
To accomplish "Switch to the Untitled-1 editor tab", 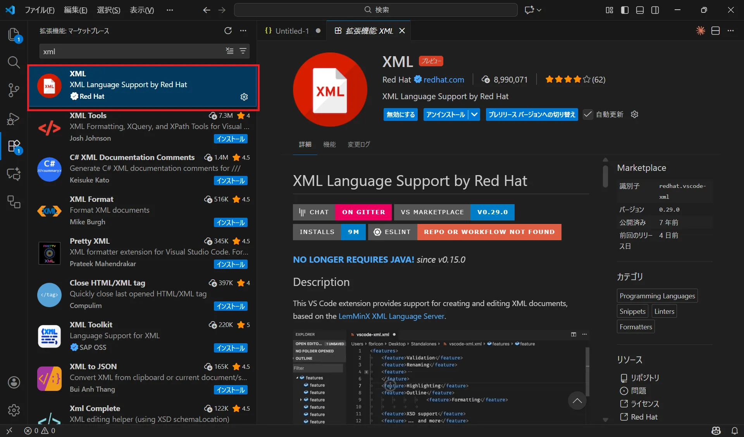I will point(292,31).
